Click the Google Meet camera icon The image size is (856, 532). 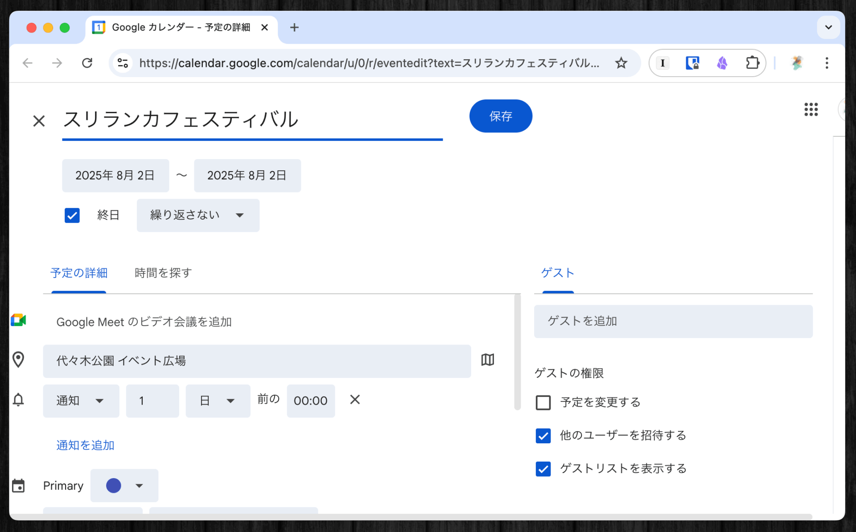(x=19, y=320)
